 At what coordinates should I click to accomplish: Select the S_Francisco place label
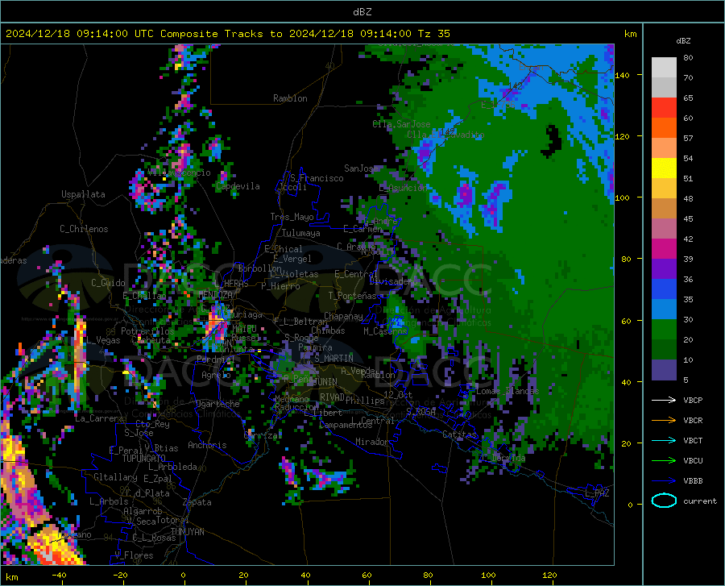tap(317, 178)
